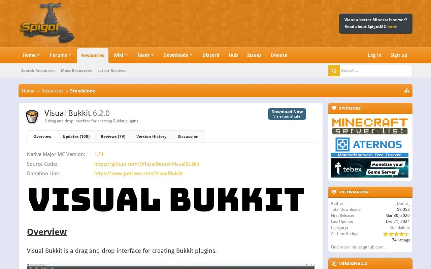This screenshot has width=431, height=269.
Task: Open the sitemap icon in breadcrumb bar
Action: coord(407,91)
